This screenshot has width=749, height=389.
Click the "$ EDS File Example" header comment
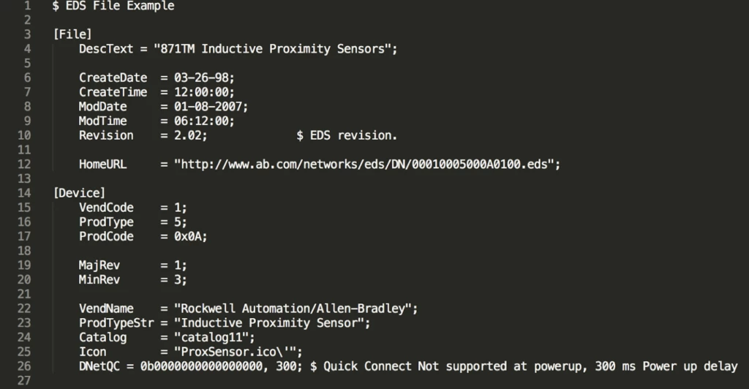(113, 6)
